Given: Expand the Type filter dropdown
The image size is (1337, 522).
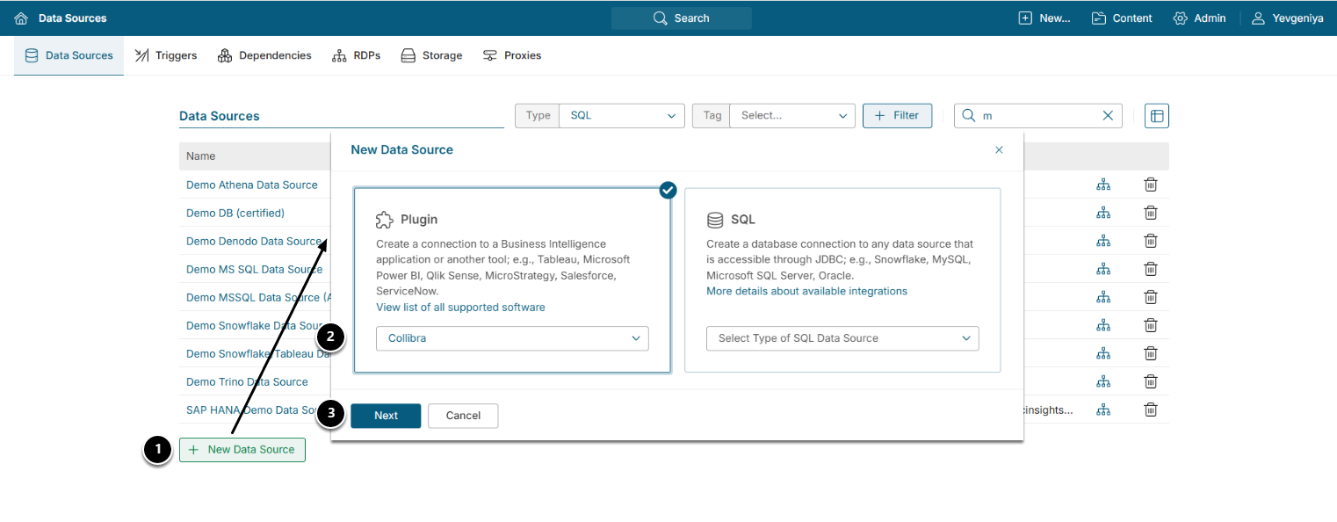Looking at the screenshot, I should click(621, 116).
